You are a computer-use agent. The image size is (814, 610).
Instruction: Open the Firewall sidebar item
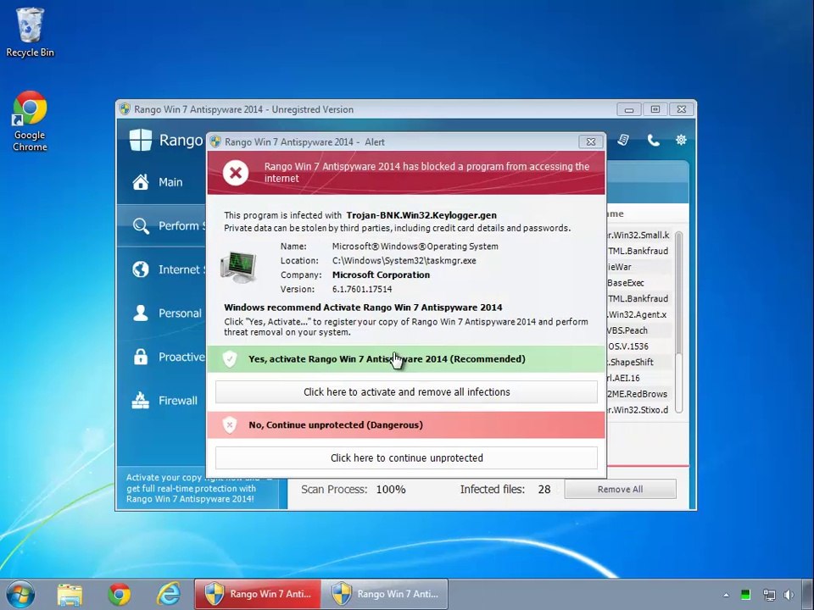pyautogui.click(x=161, y=401)
